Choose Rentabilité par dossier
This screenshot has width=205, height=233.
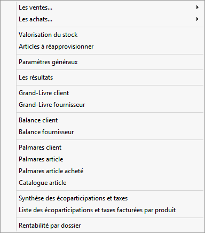pyautogui.click(x=110, y=226)
